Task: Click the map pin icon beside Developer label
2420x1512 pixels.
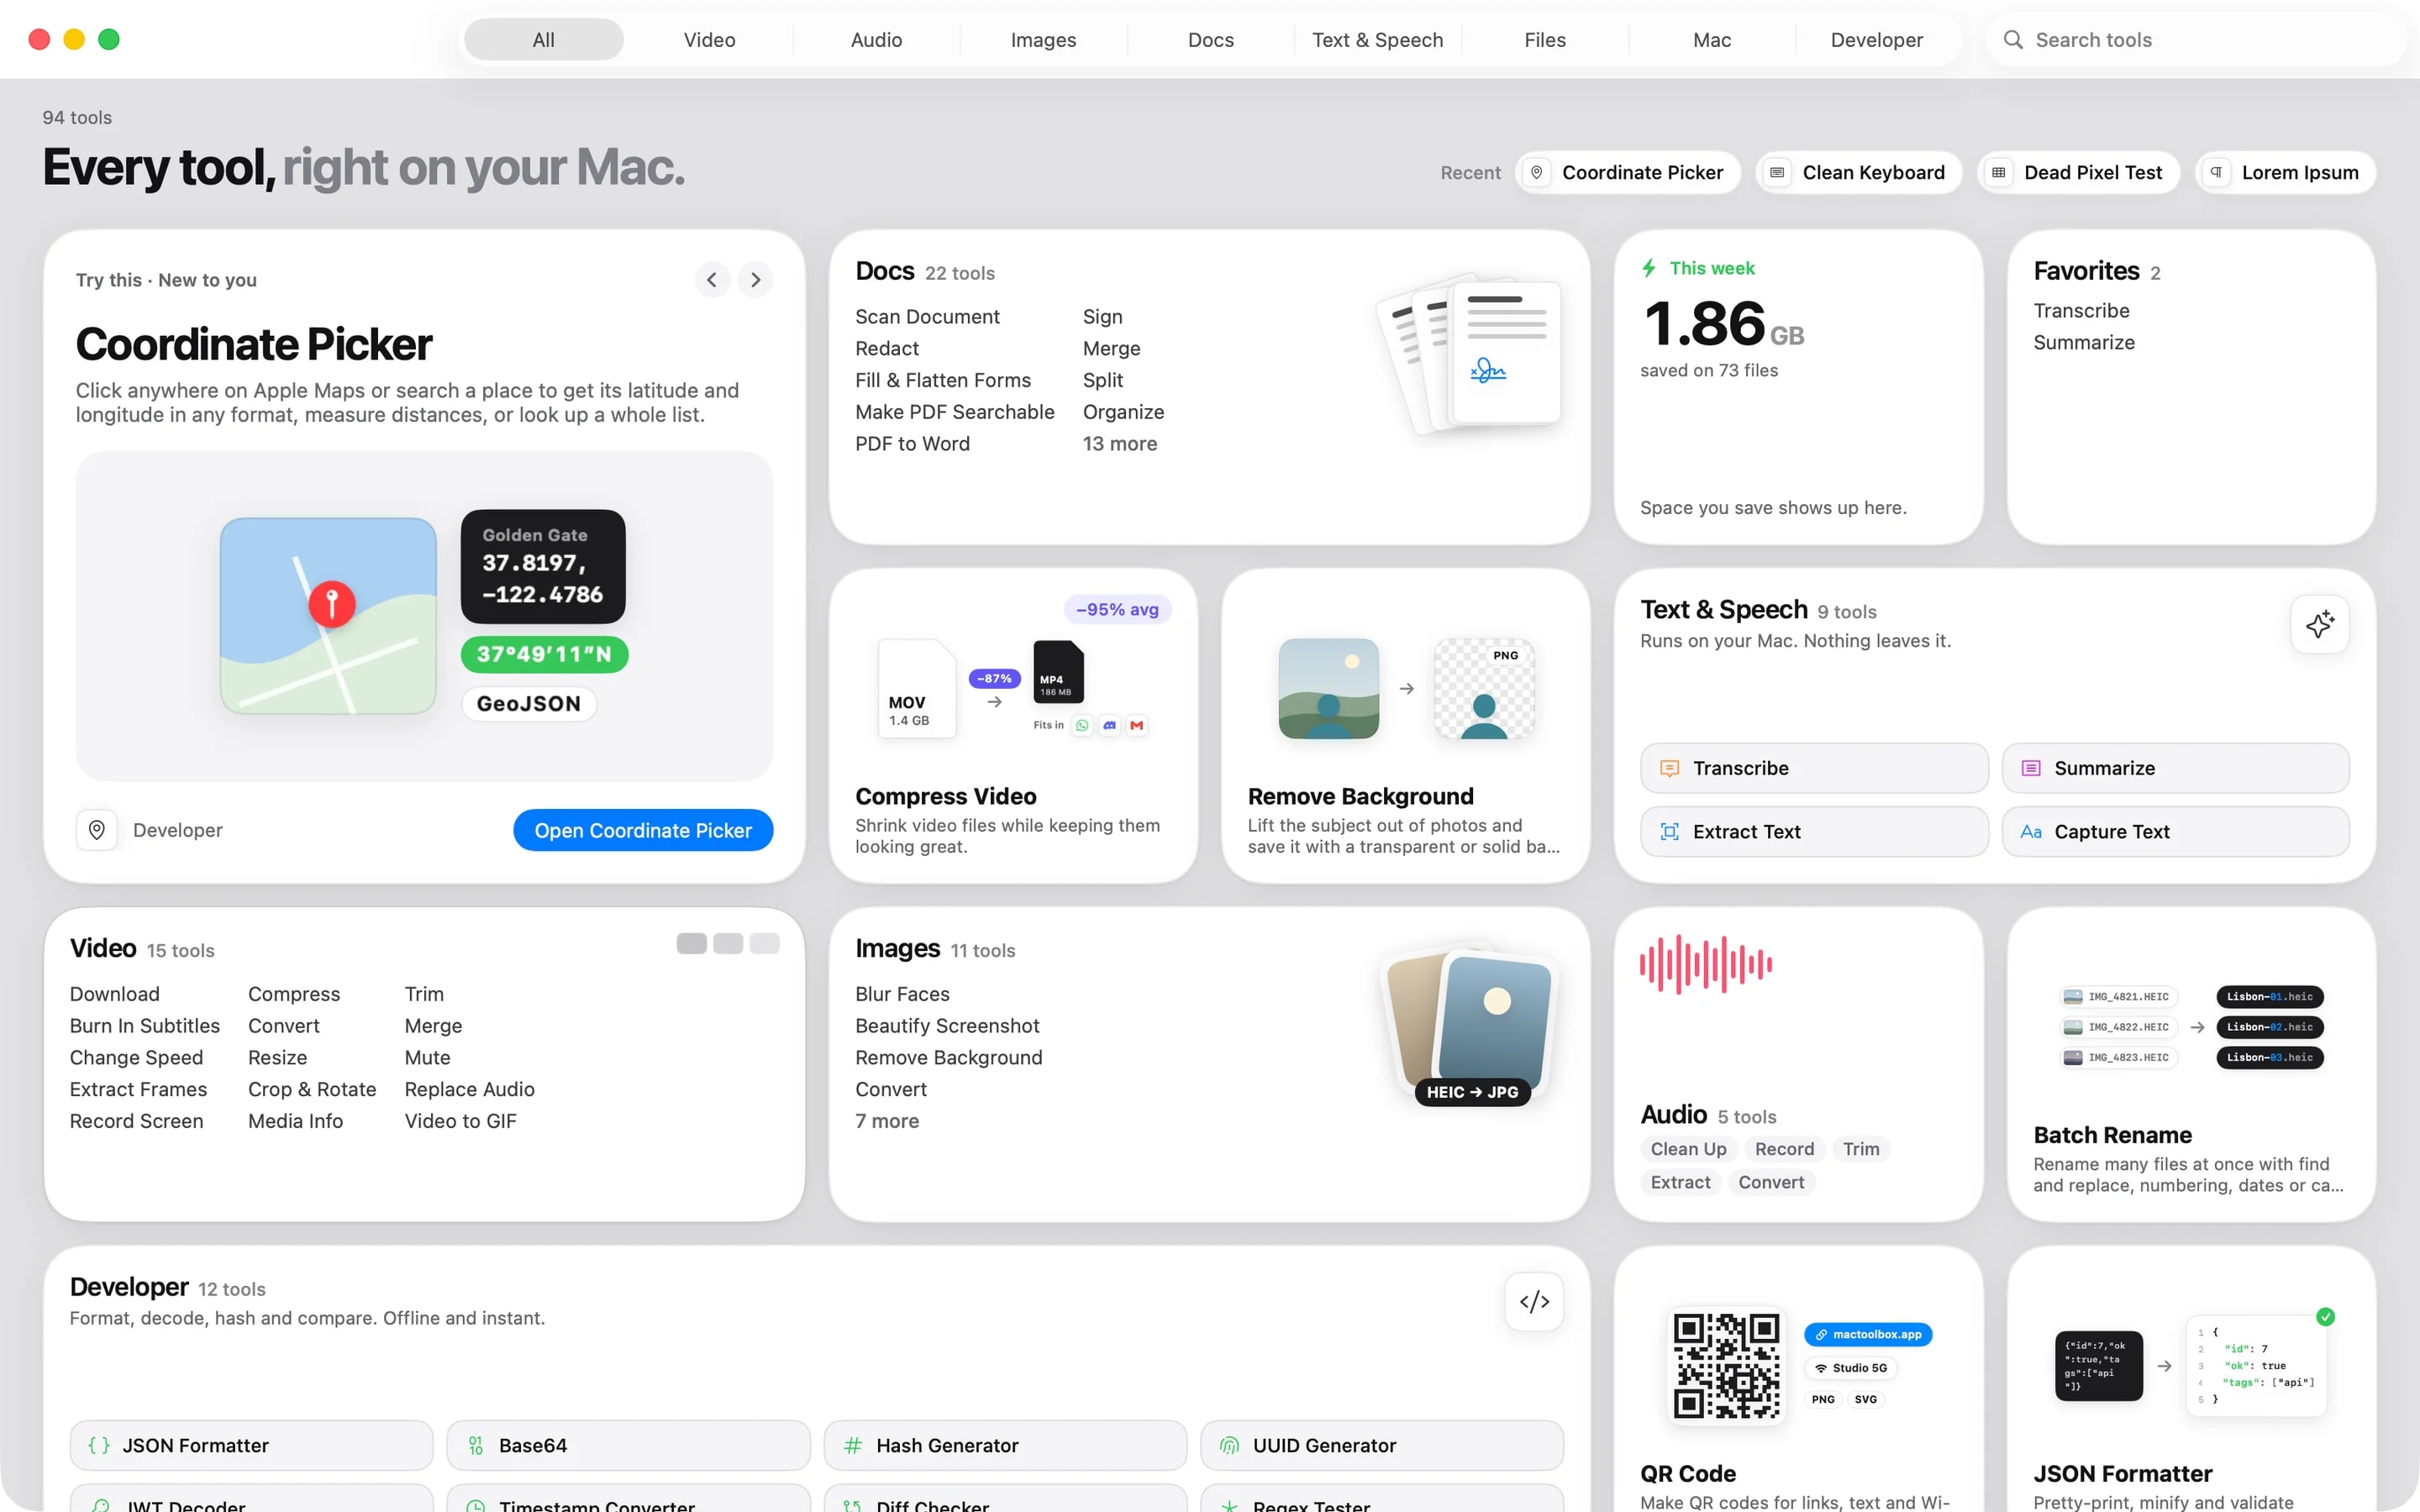Action: pos(97,830)
